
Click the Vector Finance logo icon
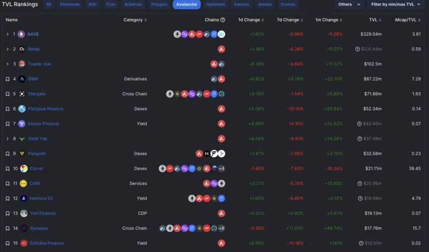tap(22, 124)
